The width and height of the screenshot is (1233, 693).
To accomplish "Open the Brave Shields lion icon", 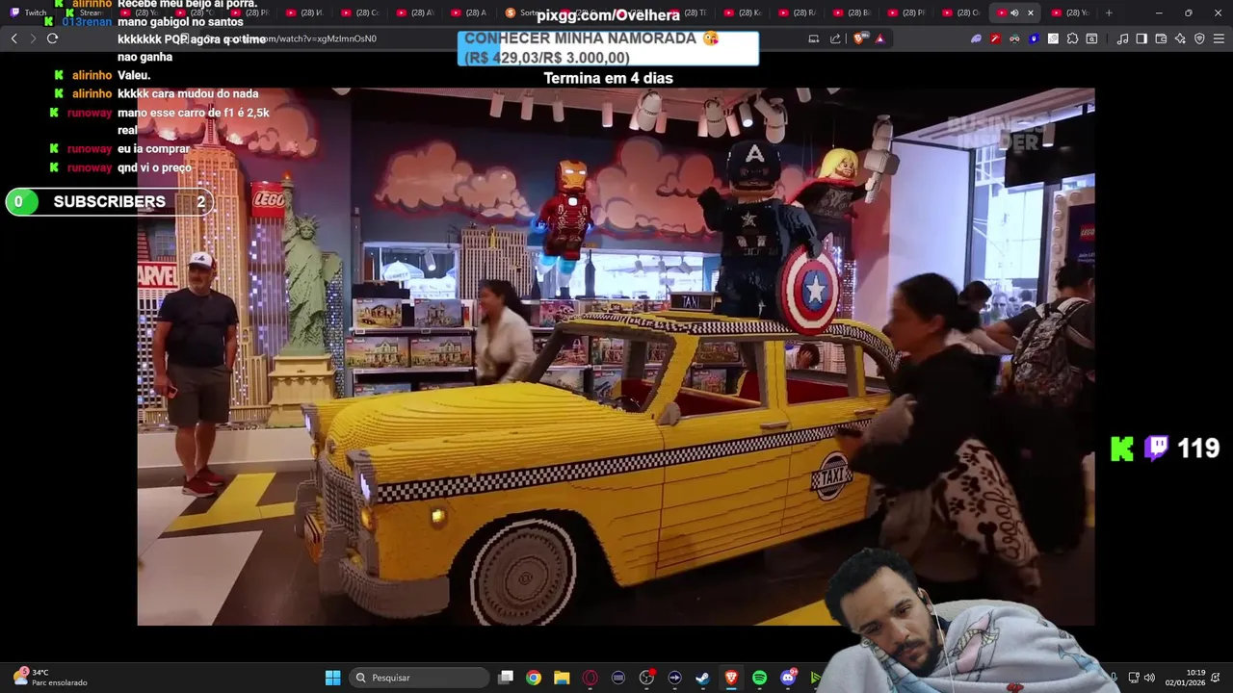I will tap(859, 38).
